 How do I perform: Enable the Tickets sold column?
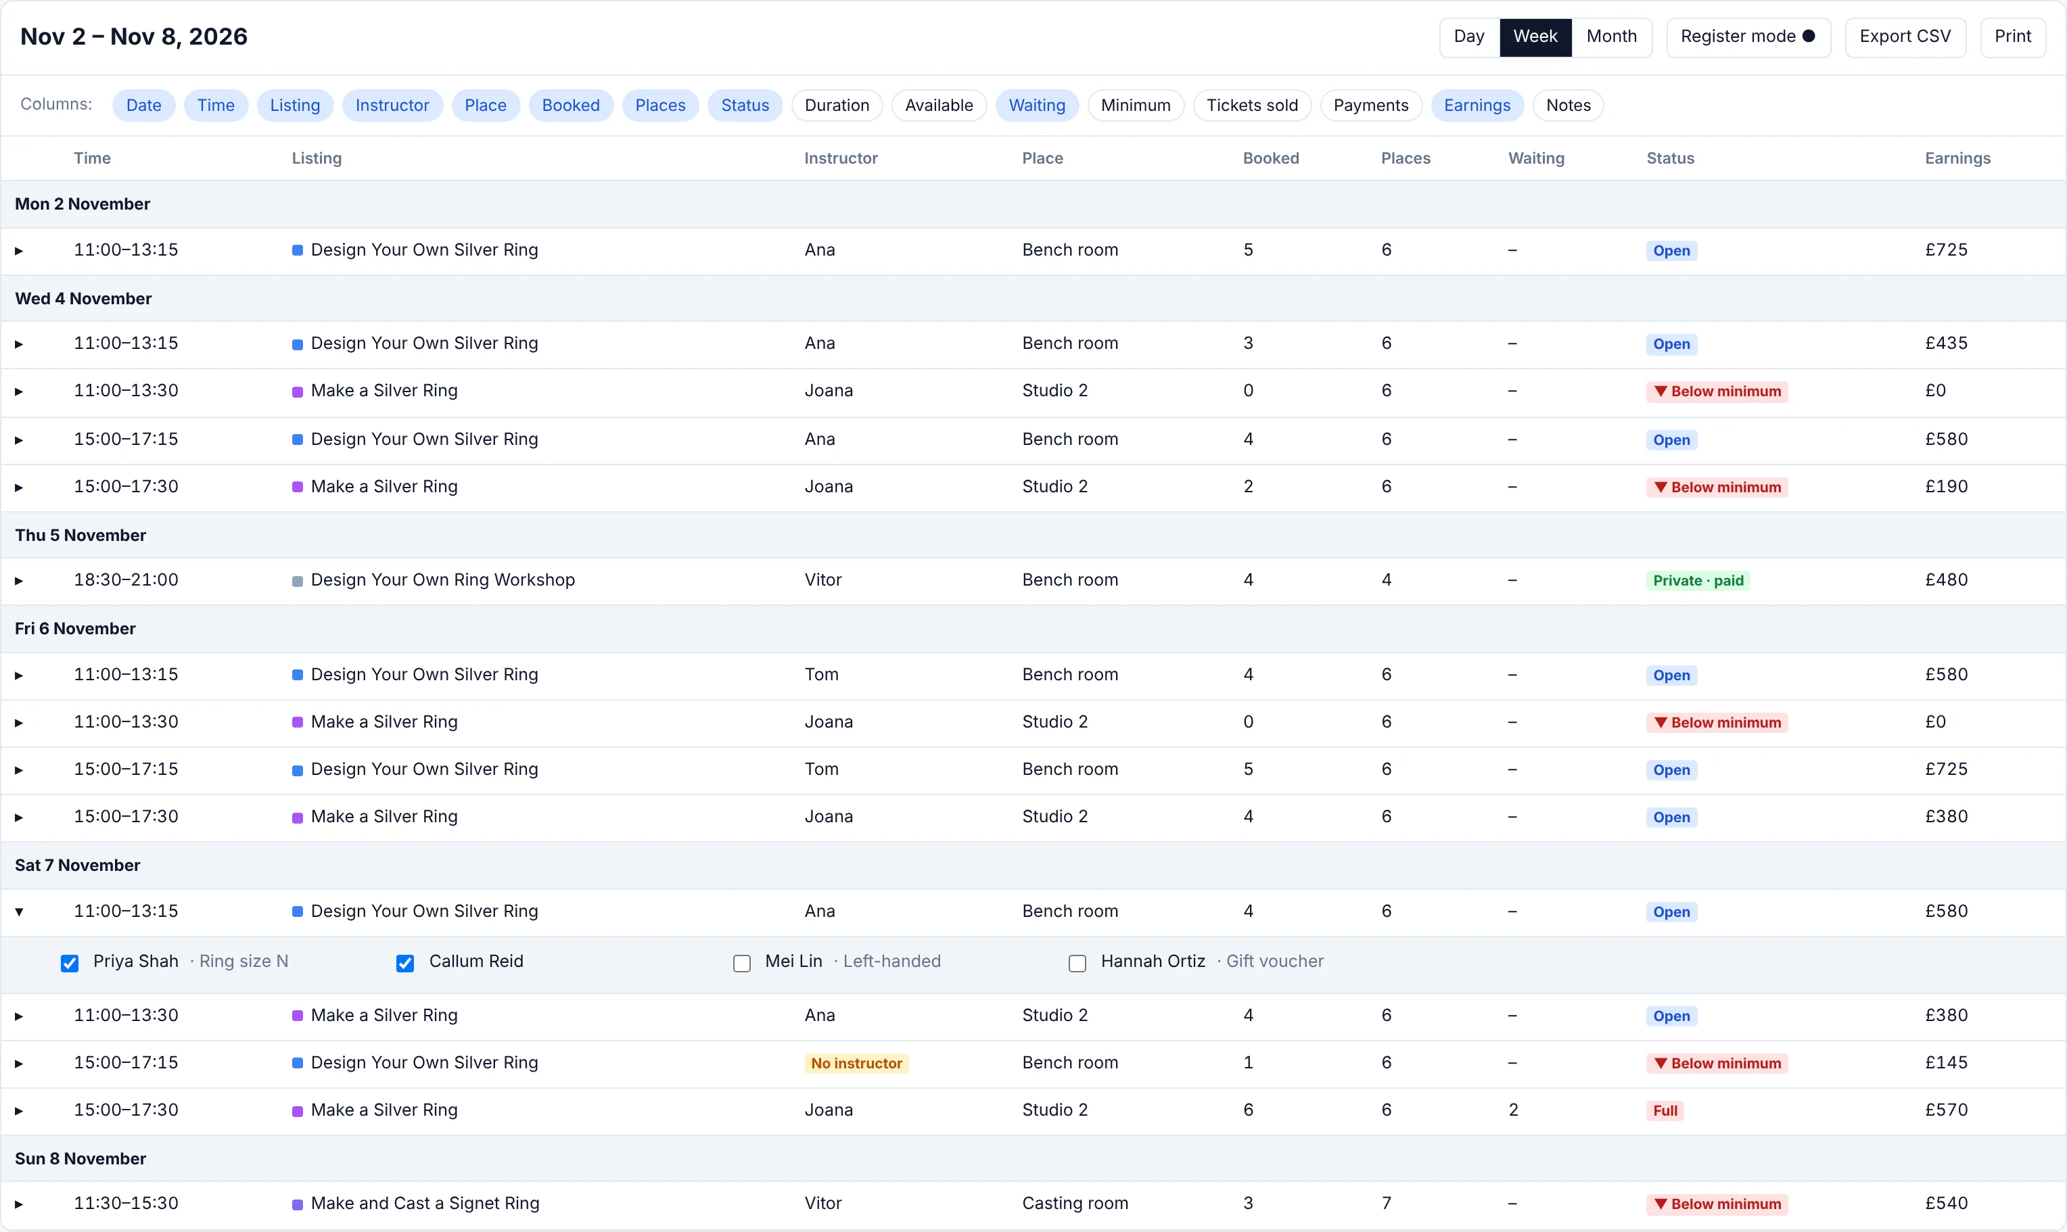coord(1251,105)
